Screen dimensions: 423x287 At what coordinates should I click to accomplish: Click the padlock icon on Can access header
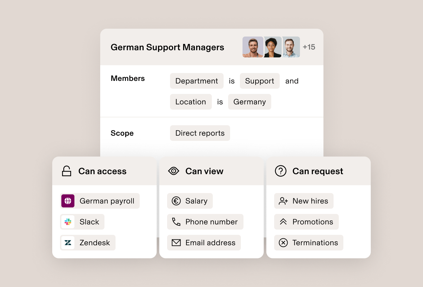tap(67, 171)
